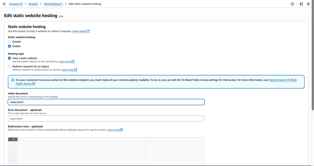Open Learn more for bucket endpoint address

click(x=65, y=61)
